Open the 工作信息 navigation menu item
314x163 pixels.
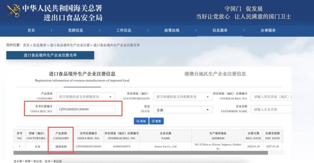coord(124,30)
